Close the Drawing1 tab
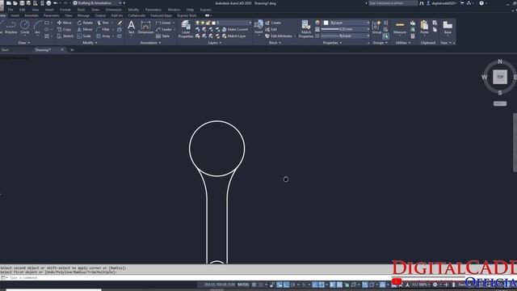Image resolution: width=517 pixels, height=291 pixels. (62, 50)
